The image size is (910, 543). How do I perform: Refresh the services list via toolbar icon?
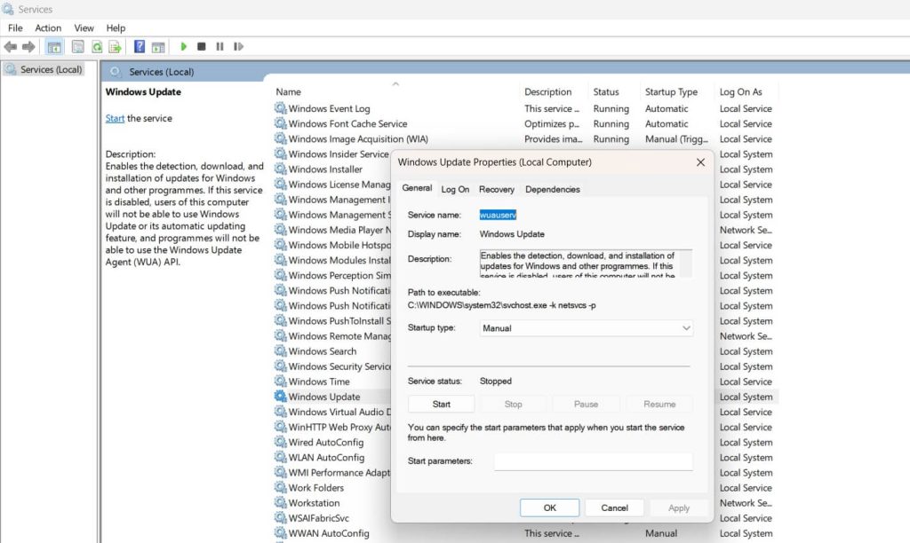point(97,46)
